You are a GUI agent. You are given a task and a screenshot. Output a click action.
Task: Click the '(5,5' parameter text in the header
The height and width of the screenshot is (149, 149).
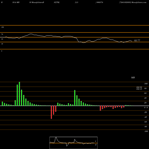tap(77, 2)
